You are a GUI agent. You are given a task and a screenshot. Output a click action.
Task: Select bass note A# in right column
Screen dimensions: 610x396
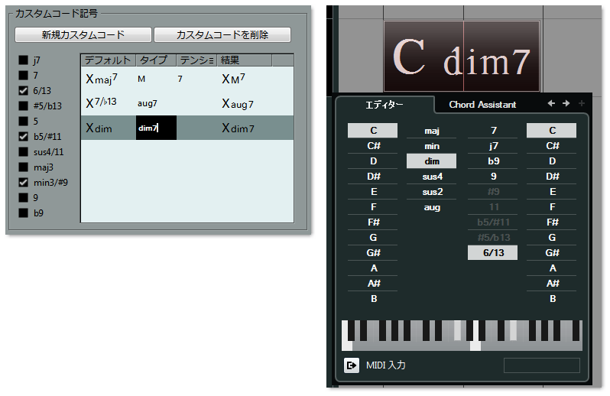point(552,284)
